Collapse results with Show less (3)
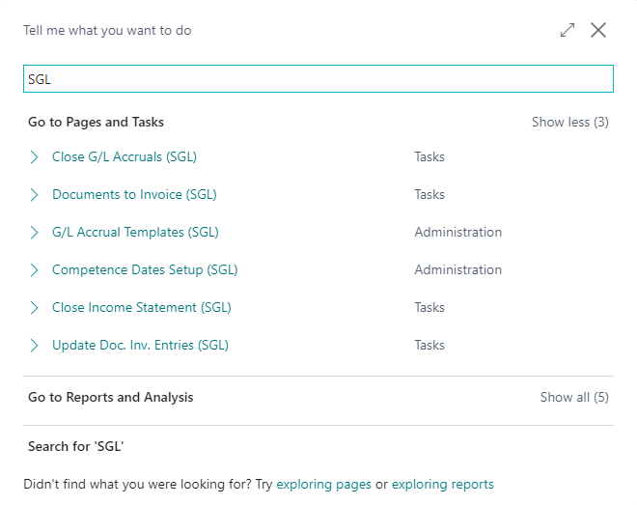The image size is (637, 505). tap(569, 123)
